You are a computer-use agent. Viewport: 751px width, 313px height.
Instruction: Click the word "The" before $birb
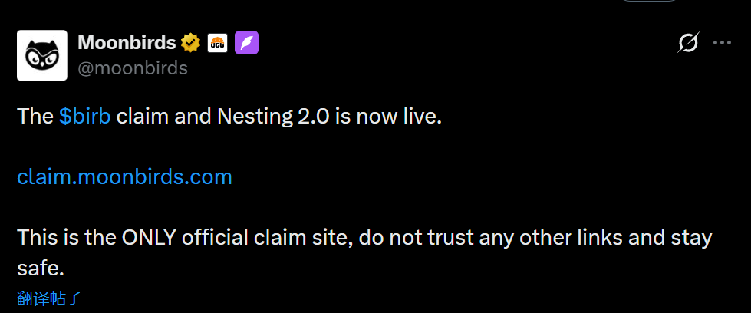[35, 117]
